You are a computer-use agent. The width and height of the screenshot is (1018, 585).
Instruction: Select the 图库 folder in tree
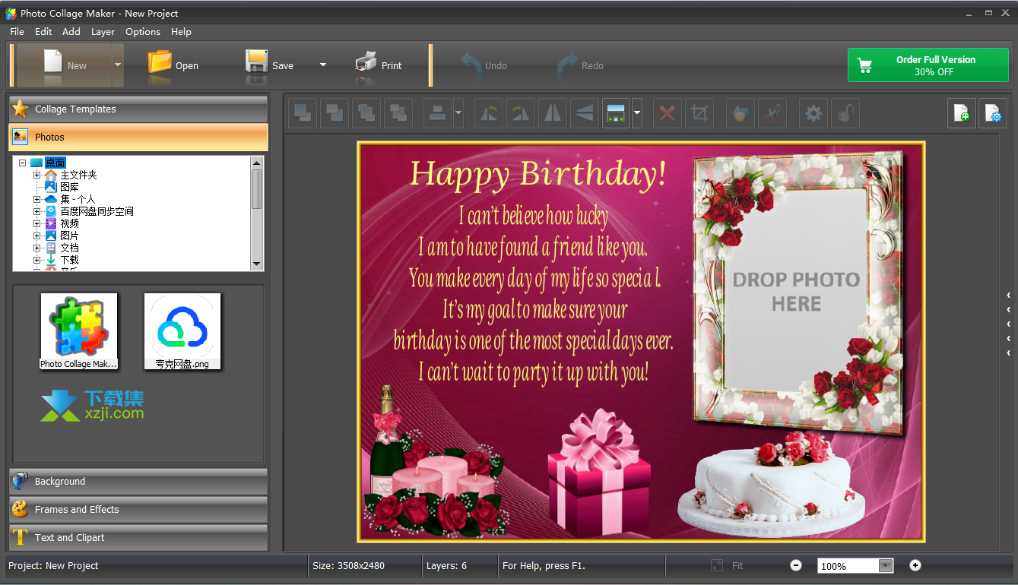(69, 187)
